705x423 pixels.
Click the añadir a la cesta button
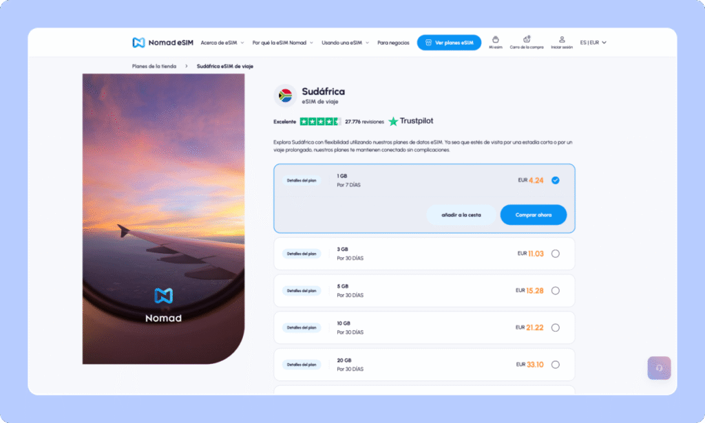pyautogui.click(x=461, y=215)
